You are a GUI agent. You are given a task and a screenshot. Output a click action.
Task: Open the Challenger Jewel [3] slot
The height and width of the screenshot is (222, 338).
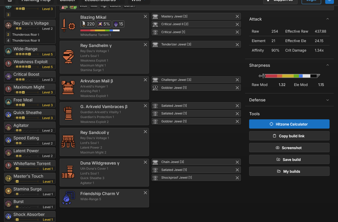(196, 80)
